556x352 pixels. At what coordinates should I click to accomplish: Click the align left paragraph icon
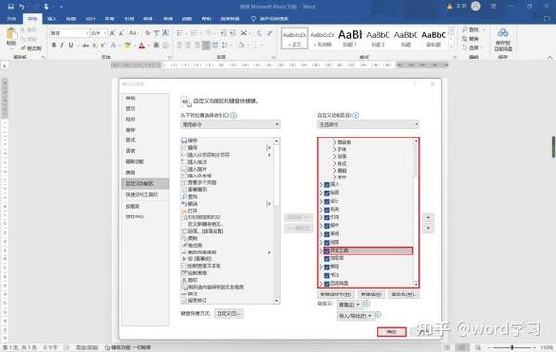coord(179,45)
